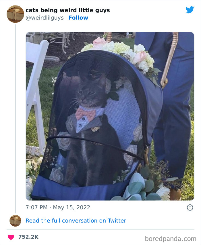View the 752.2K likes count

[x=28, y=237]
